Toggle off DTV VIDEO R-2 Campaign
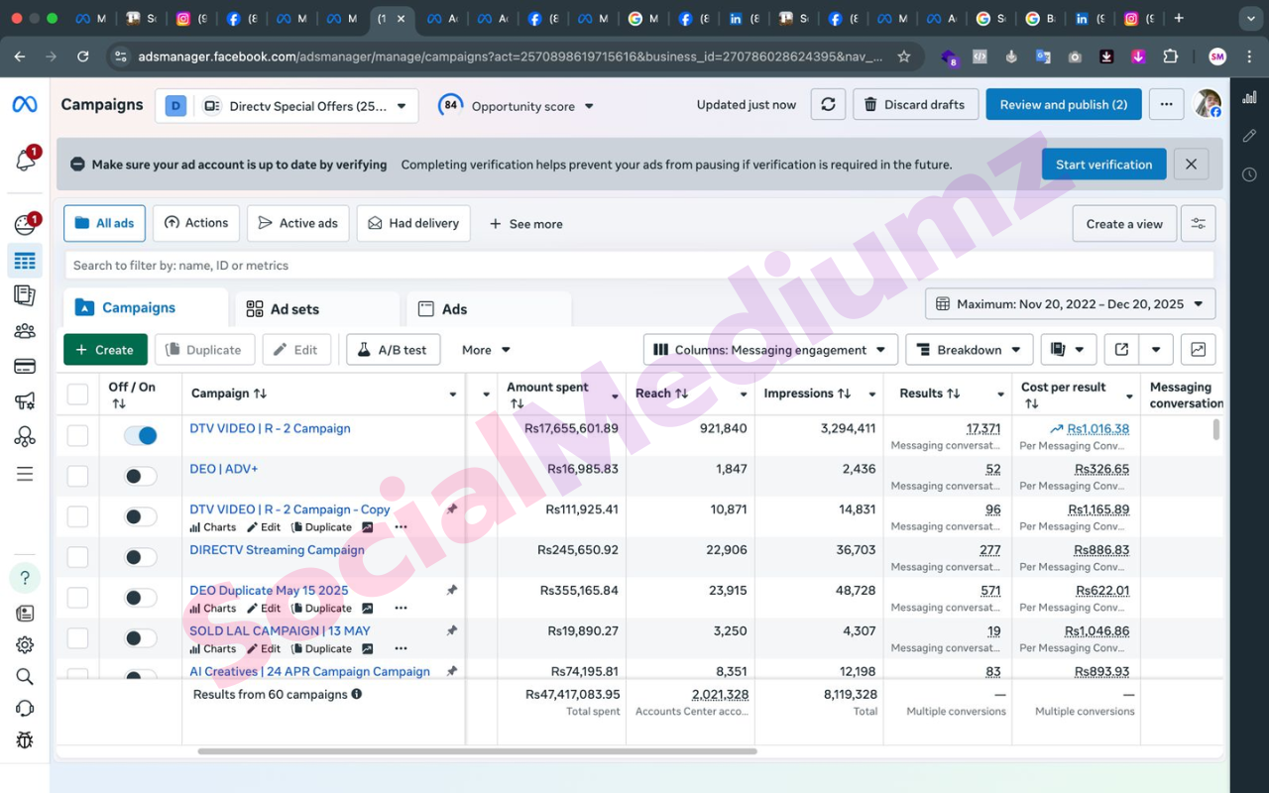The width and height of the screenshot is (1269, 793). pos(141,435)
